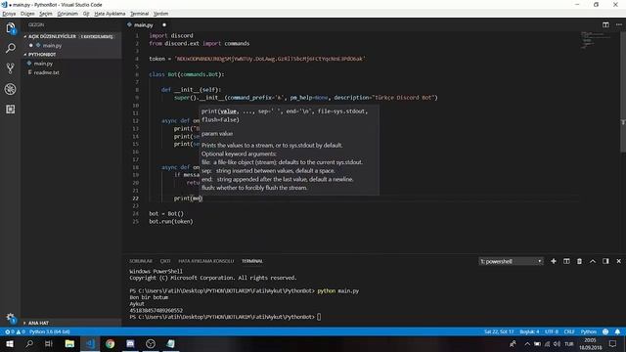Screen dimensions: 626x352
Task: Open the Seçim menu
Action: point(46,14)
